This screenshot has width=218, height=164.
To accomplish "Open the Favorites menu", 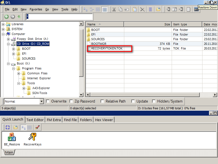I will tap(36, 9).
